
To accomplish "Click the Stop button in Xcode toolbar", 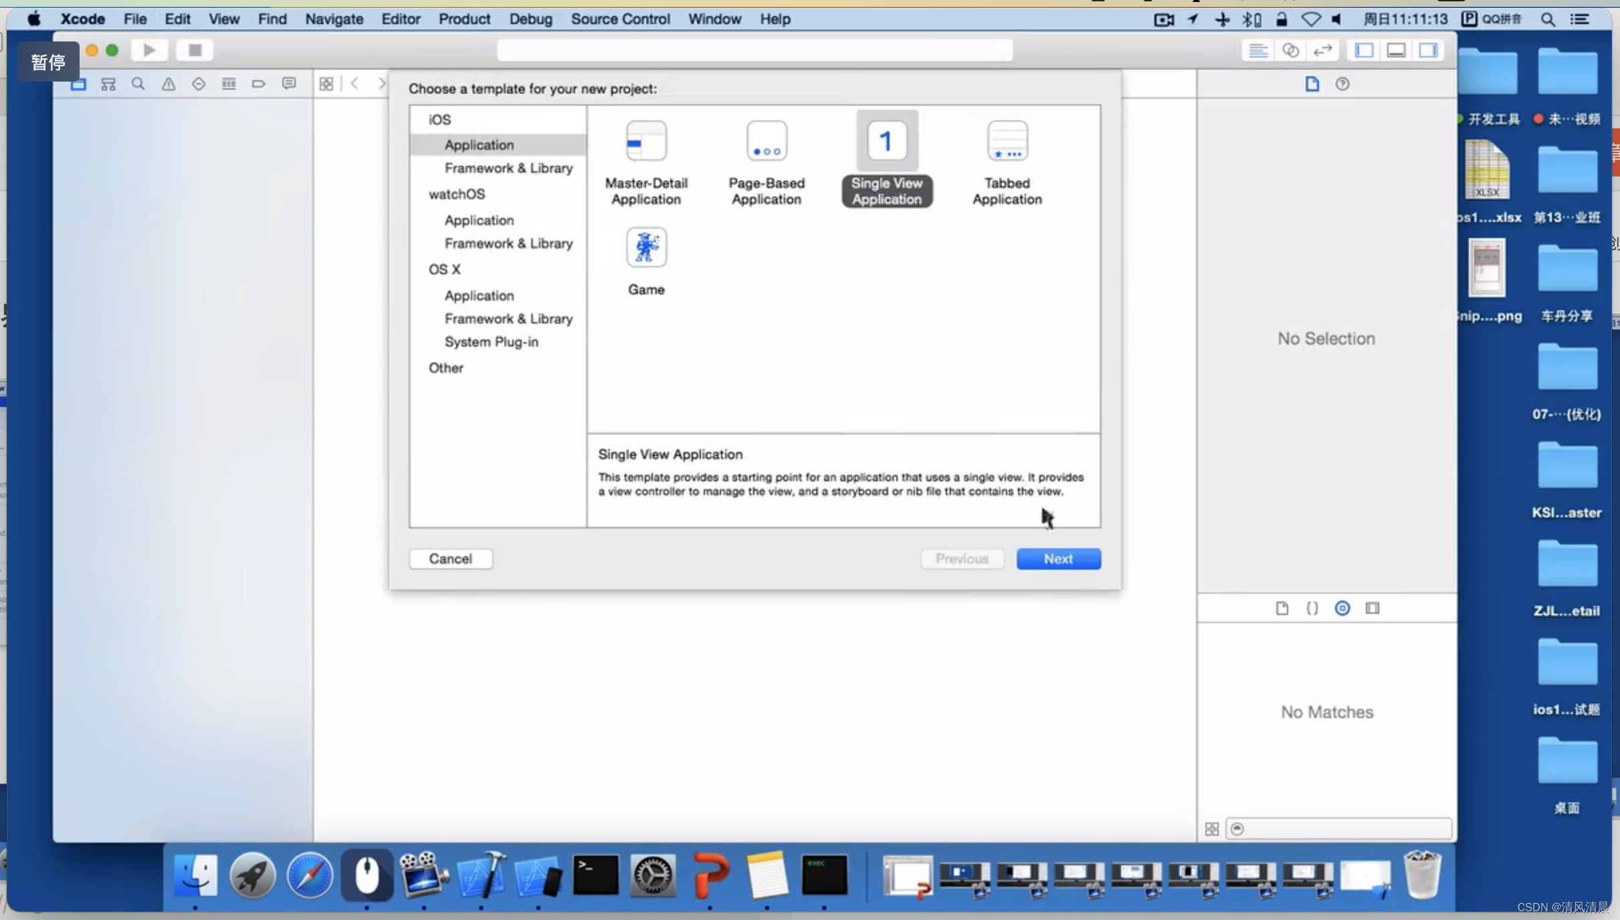I will tap(195, 50).
